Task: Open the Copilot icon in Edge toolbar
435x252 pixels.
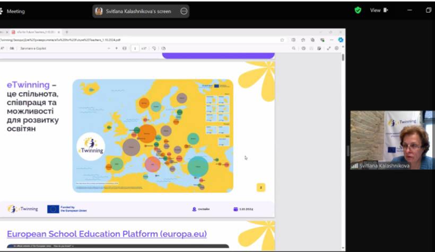Action: coord(341,40)
